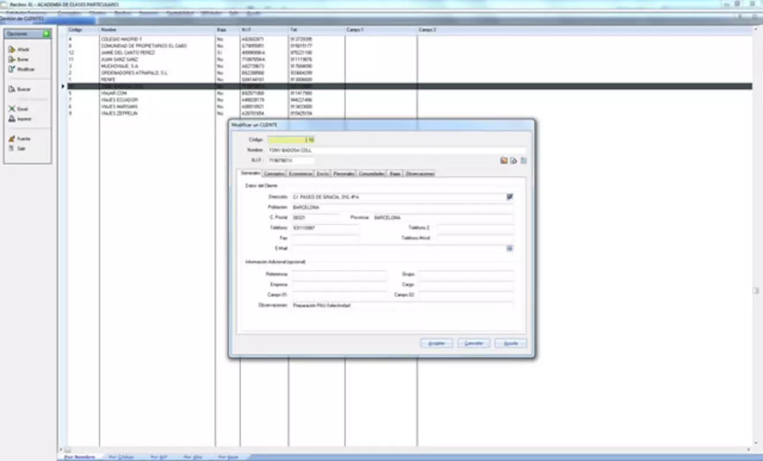The height and width of the screenshot is (461, 763).
Task: Select the ORDENADORES ATRAPALO, S.L row
Action: click(x=409, y=73)
